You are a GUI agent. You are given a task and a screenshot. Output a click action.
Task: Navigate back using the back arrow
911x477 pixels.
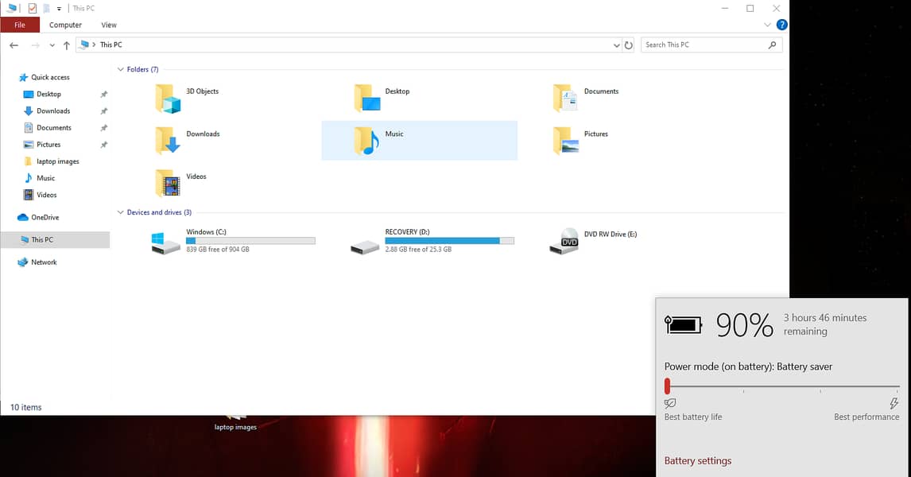(x=14, y=45)
